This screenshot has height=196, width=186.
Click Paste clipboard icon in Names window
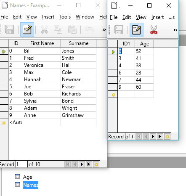72,29
